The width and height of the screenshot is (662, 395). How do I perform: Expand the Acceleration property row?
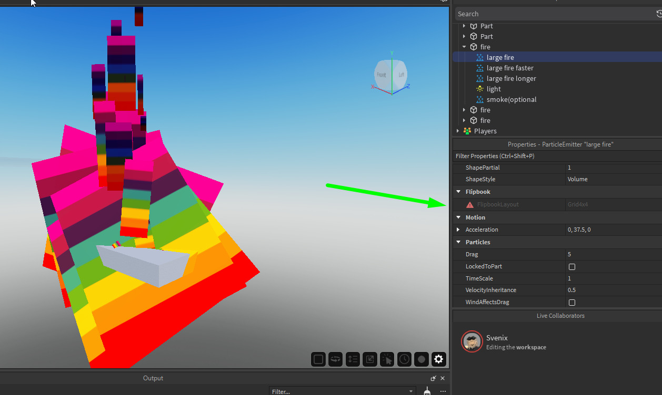click(458, 230)
